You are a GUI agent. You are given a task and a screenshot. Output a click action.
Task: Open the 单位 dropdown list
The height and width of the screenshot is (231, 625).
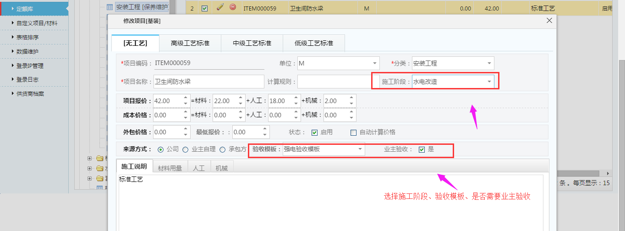(x=375, y=63)
